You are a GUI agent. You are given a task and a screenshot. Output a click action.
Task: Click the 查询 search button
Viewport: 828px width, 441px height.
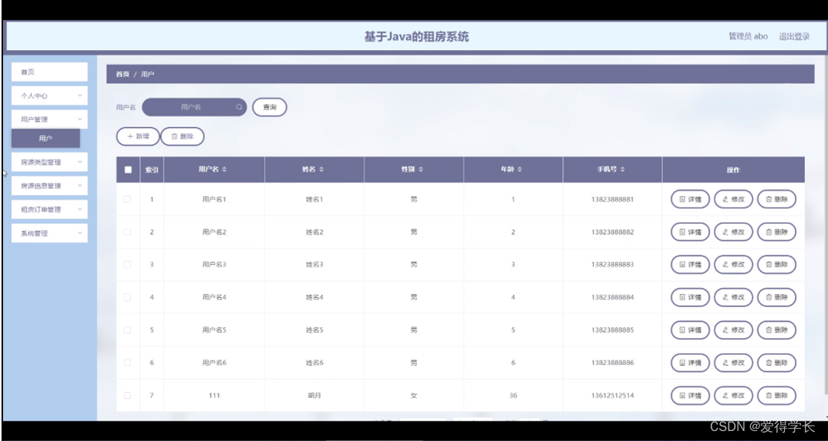(x=270, y=107)
